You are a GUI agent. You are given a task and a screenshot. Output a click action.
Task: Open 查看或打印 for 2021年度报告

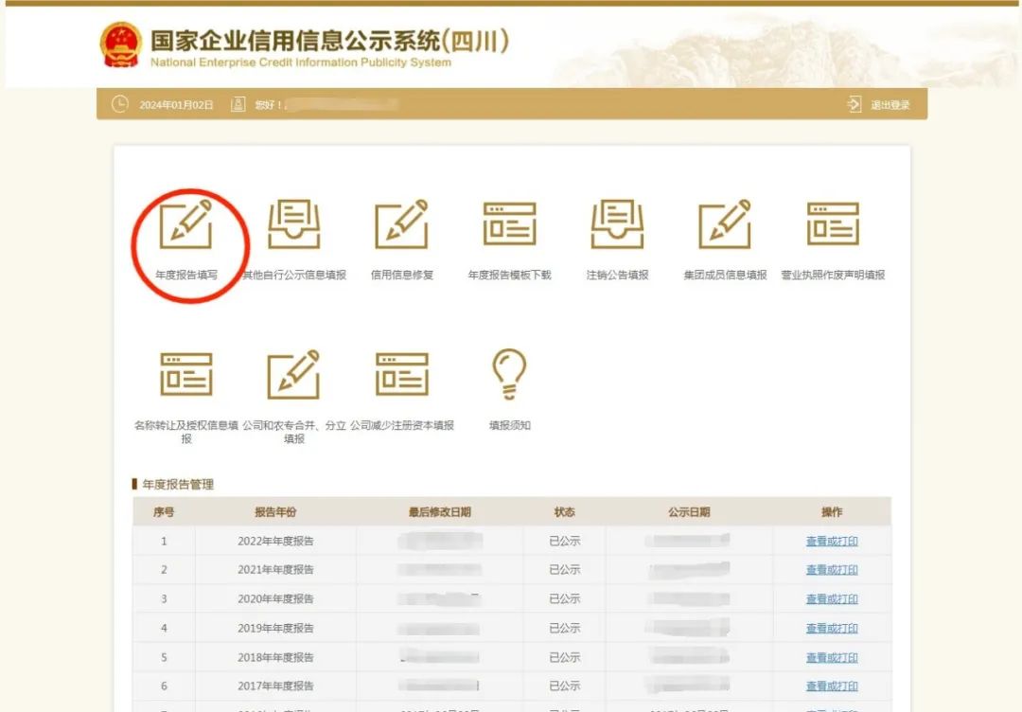(832, 570)
